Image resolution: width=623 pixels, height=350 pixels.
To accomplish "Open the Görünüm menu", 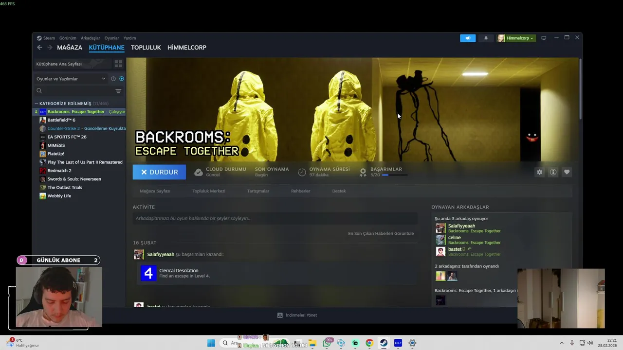I will 68,38.
